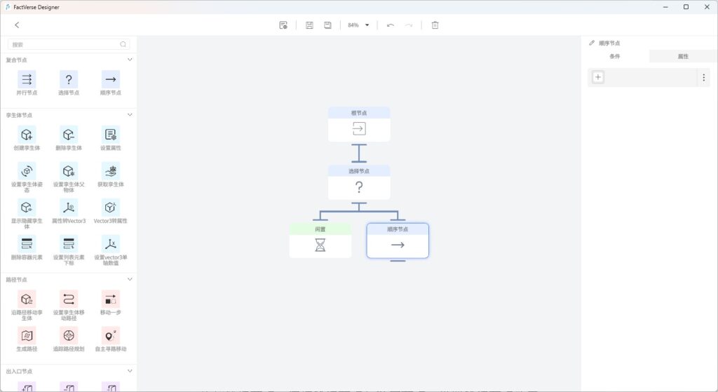
Task: Click the back arrow button
Action: pyautogui.click(x=17, y=25)
